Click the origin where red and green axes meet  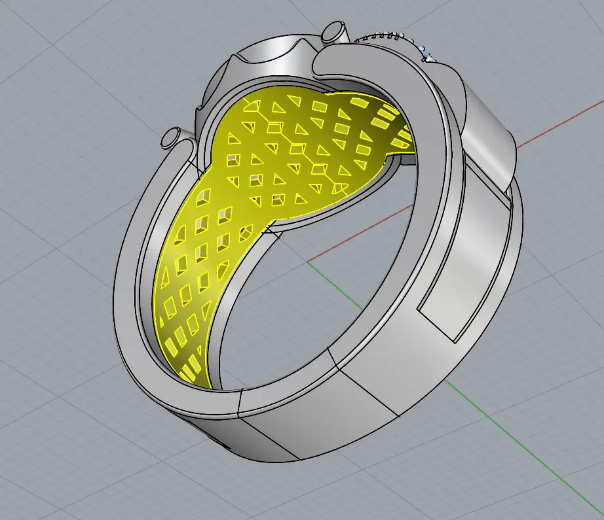pos(309,262)
